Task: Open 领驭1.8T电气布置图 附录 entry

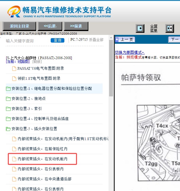Action: [x=39, y=78]
